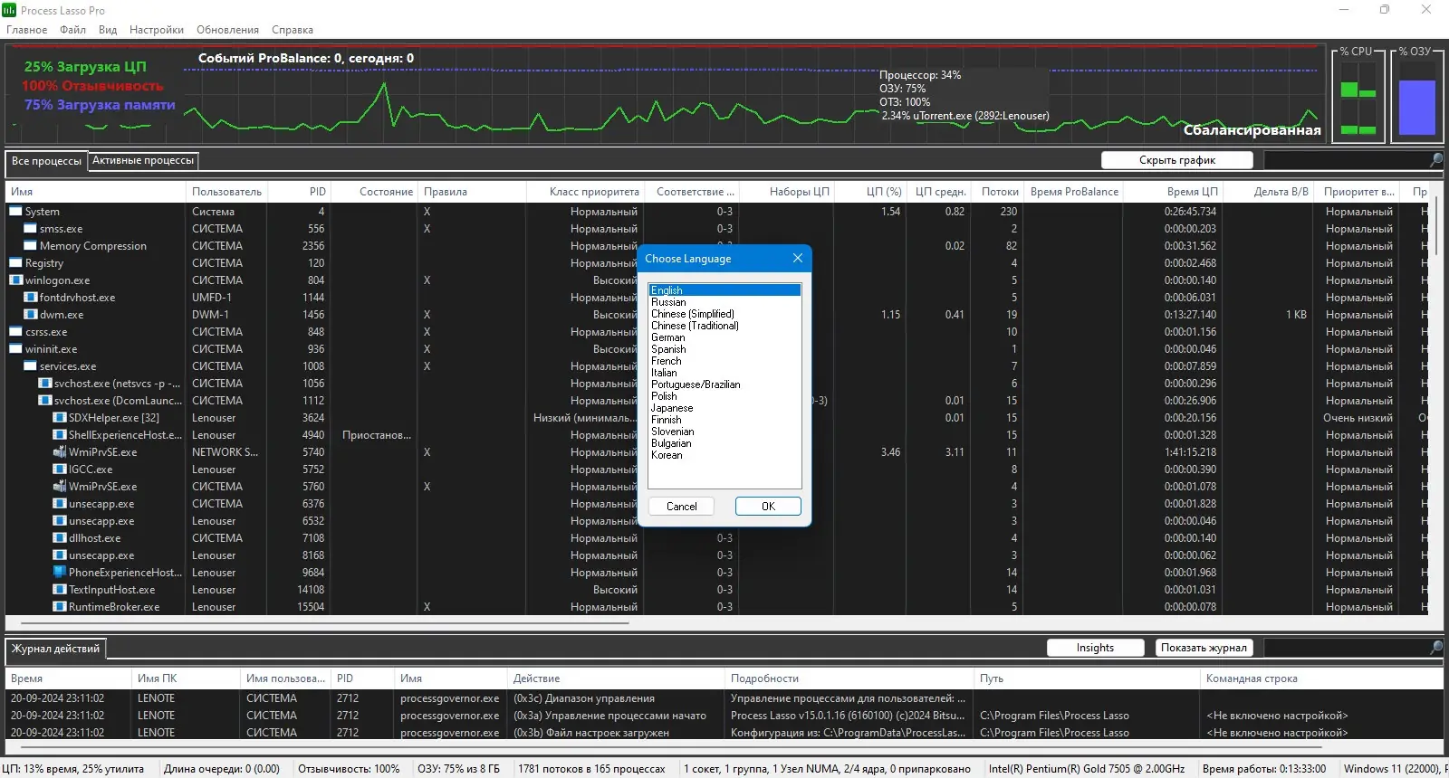1449x778 pixels.
Task: Click the search magnifier icon beside Скрыть график
Action: click(x=1435, y=160)
